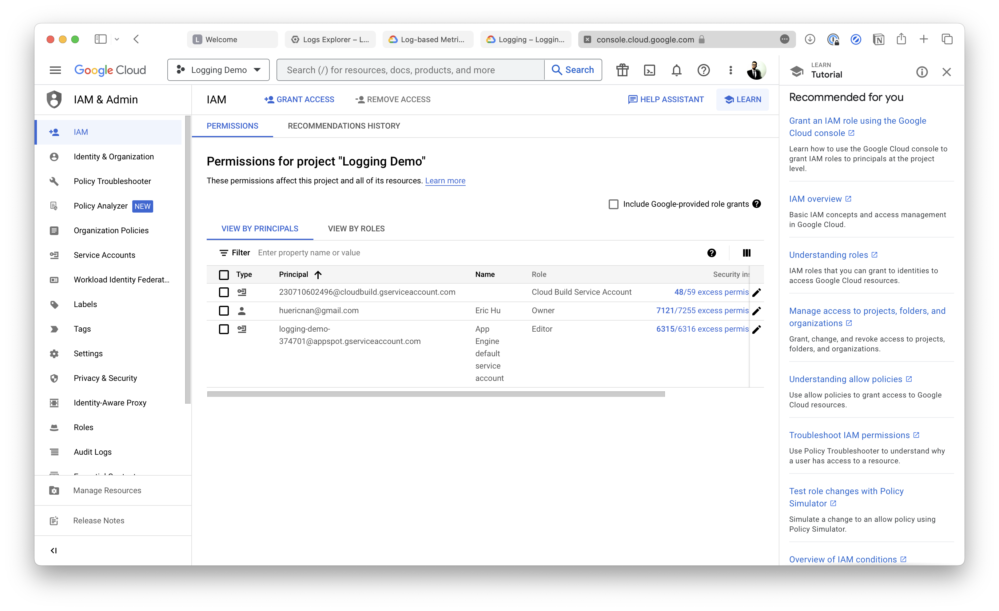Open the main navigation hamburger menu

tap(55, 70)
